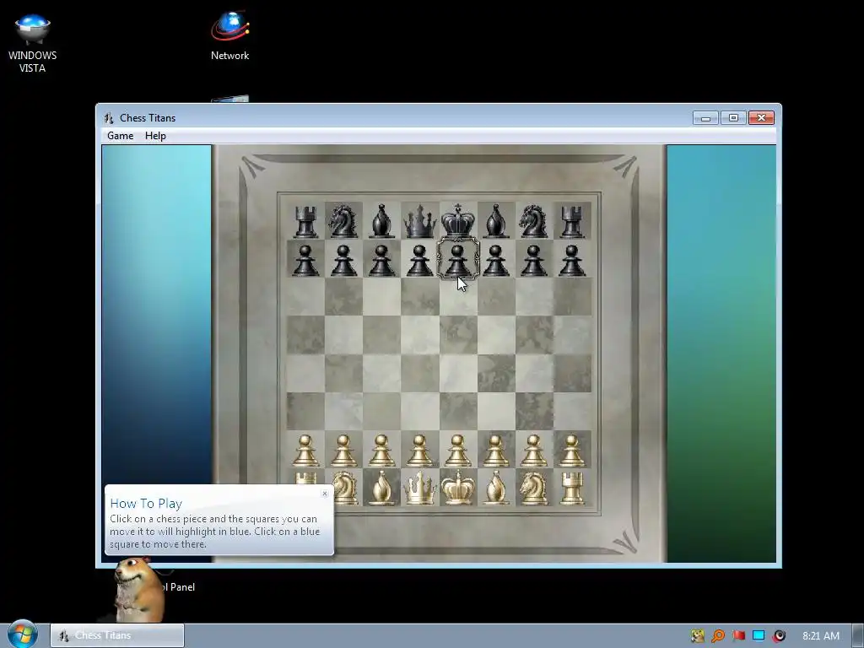Click the 8:21 AM taskbar clock
The image size is (864, 648).
821,636
